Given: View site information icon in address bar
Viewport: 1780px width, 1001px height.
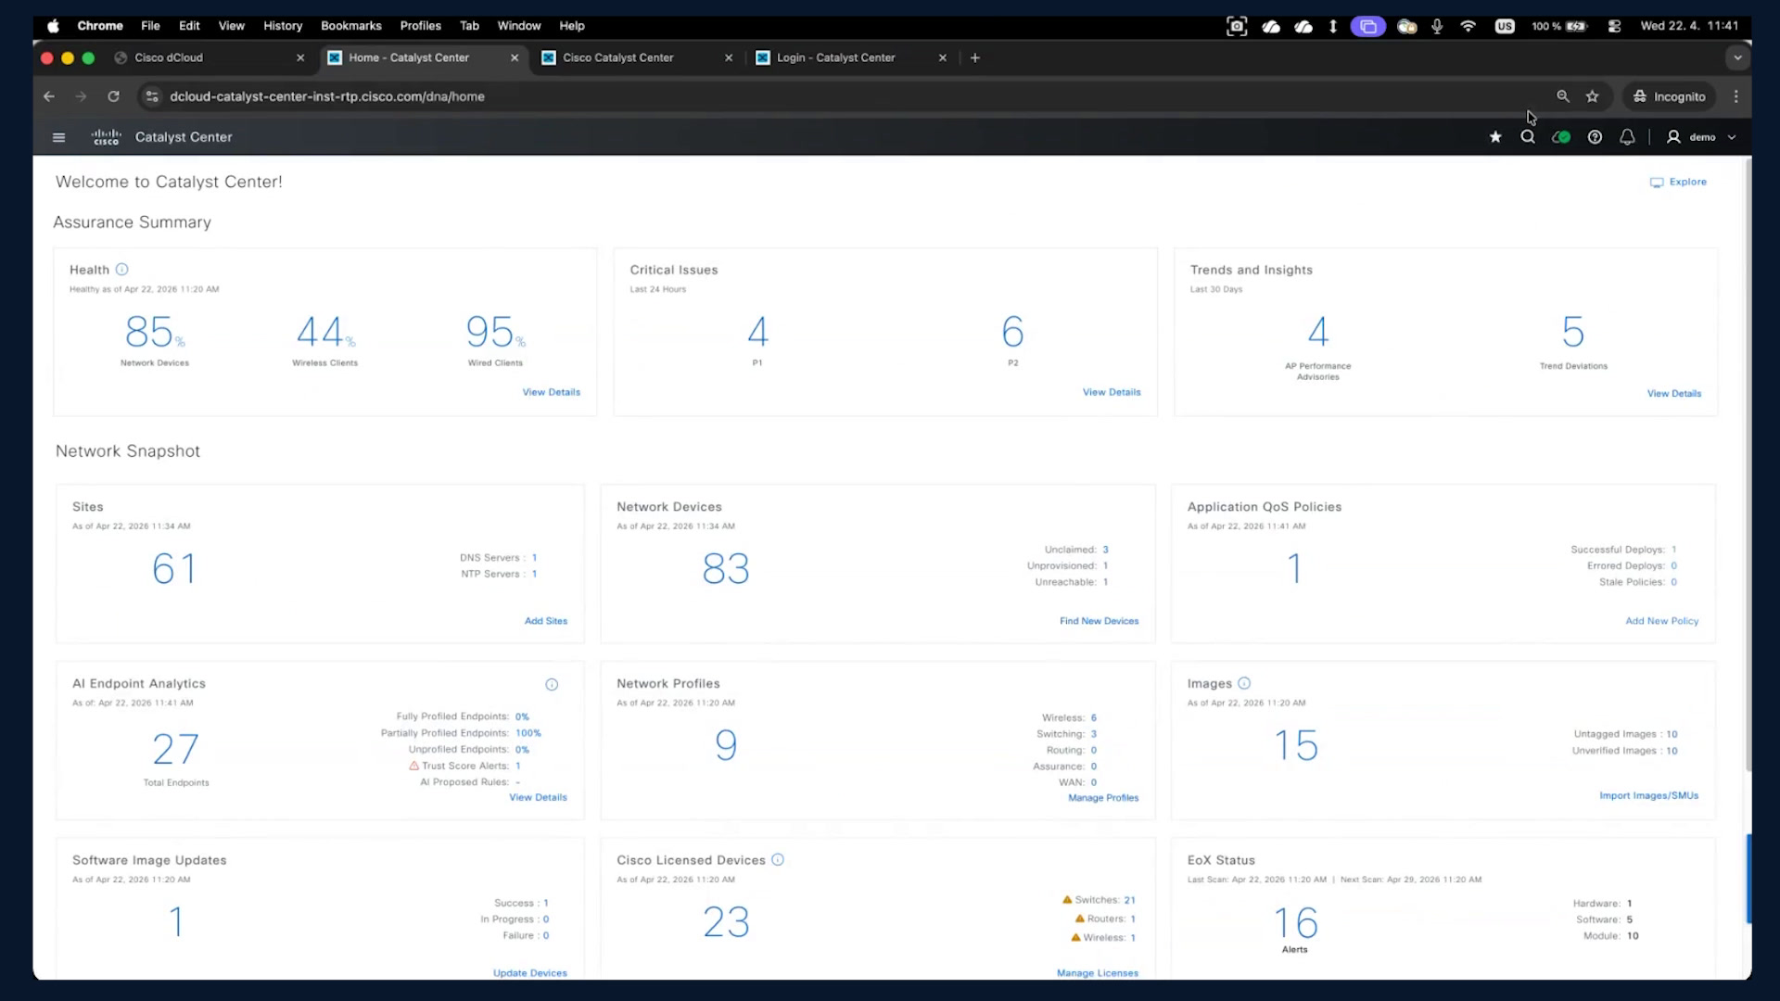Looking at the screenshot, I should tap(152, 96).
